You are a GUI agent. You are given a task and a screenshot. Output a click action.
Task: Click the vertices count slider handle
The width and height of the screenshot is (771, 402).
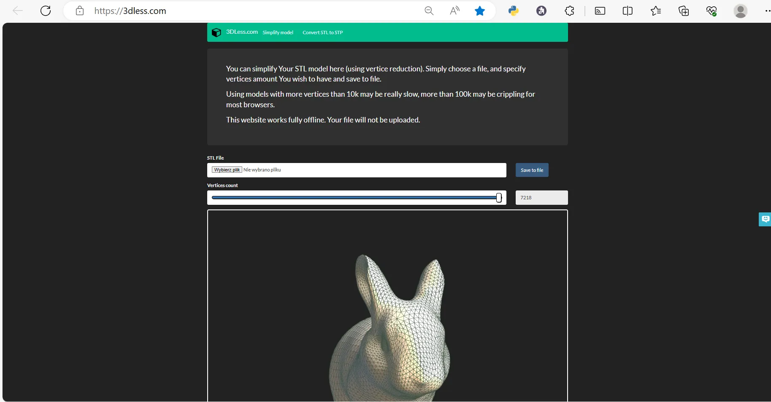point(498,197)
